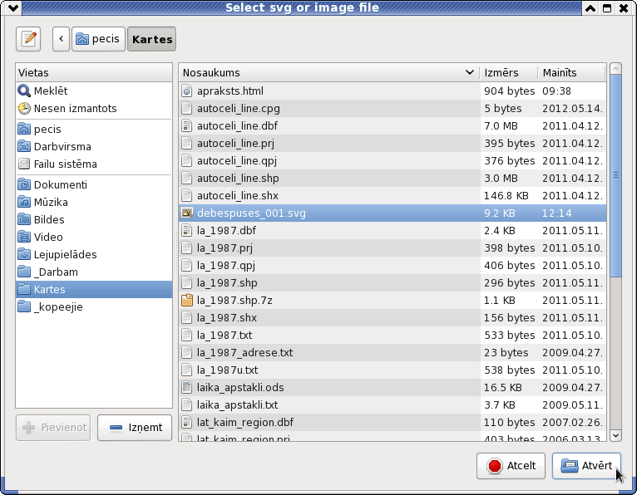Click the autoceli_line.shp file icon
The image size is (637, 495).
[x=186, y=178]
